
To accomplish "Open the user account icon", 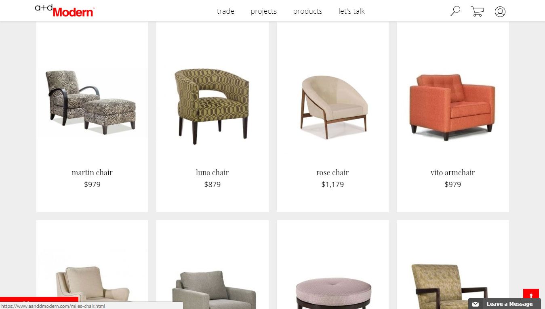I will (500, 12).
